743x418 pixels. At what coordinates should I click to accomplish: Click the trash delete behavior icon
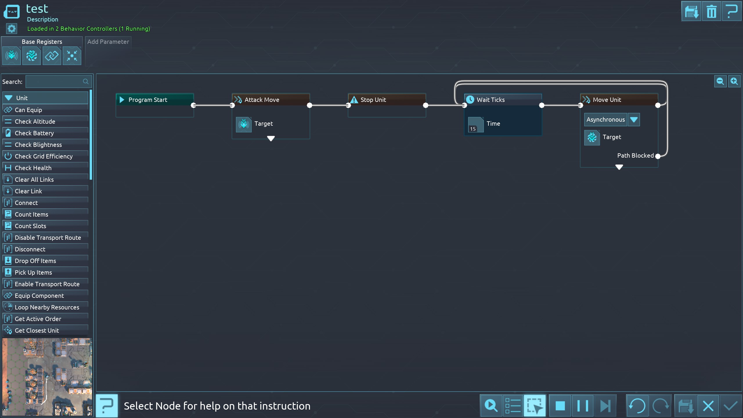[711, 12]
